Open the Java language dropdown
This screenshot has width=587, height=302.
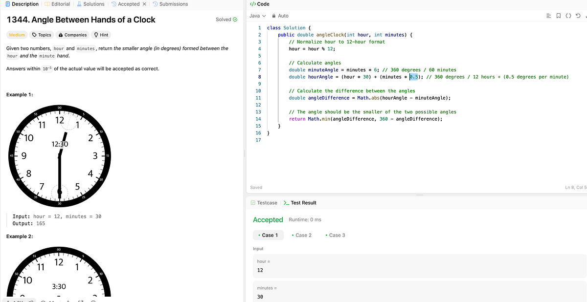pos(257,16)
